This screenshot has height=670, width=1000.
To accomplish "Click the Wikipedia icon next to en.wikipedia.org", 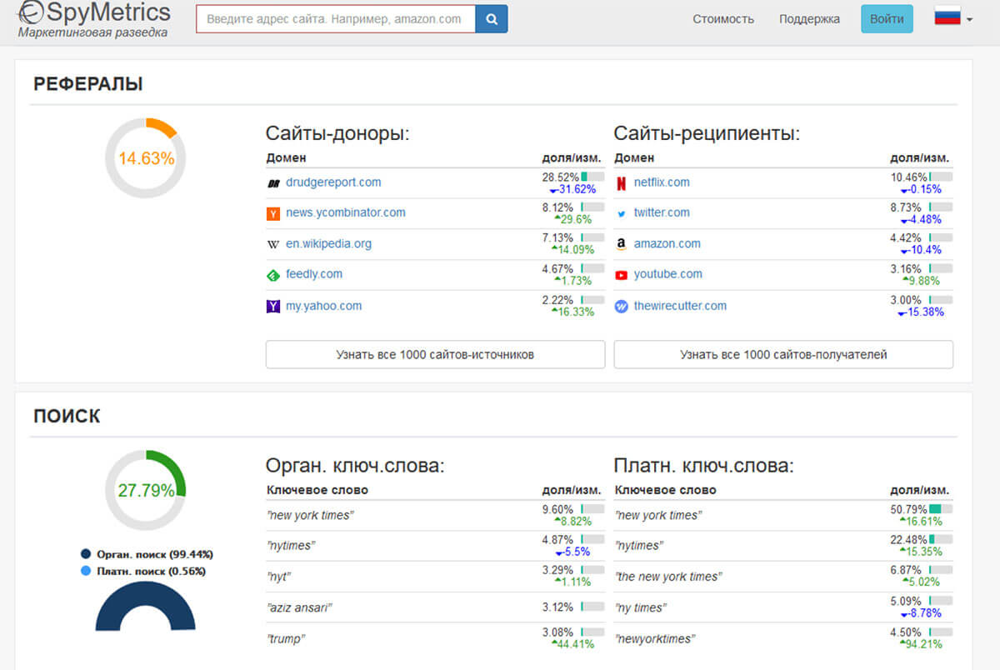I will [x=272, y=244].
